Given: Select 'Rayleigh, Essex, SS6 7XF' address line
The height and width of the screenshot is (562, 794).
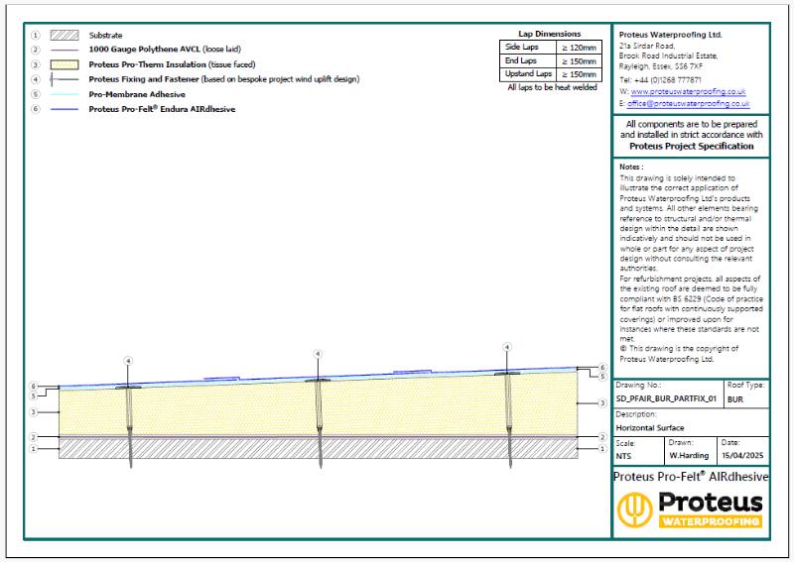Looking at the screenshot, I should pyautogui.click(x=660, y=66).
